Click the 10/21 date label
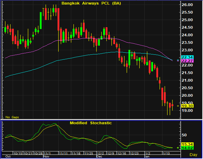203x159 pixels. tap(28, 154)
